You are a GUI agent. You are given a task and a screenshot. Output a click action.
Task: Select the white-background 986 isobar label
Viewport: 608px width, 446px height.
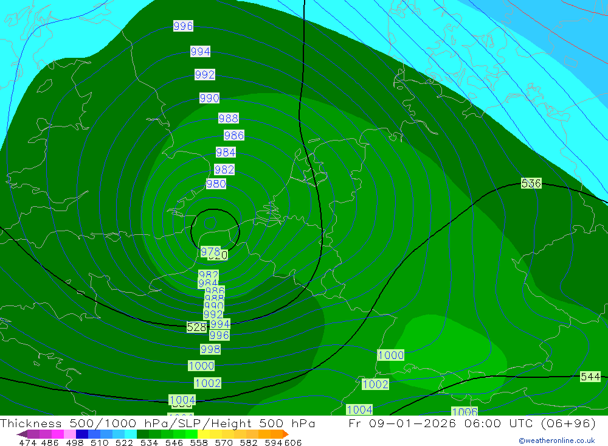234,135
